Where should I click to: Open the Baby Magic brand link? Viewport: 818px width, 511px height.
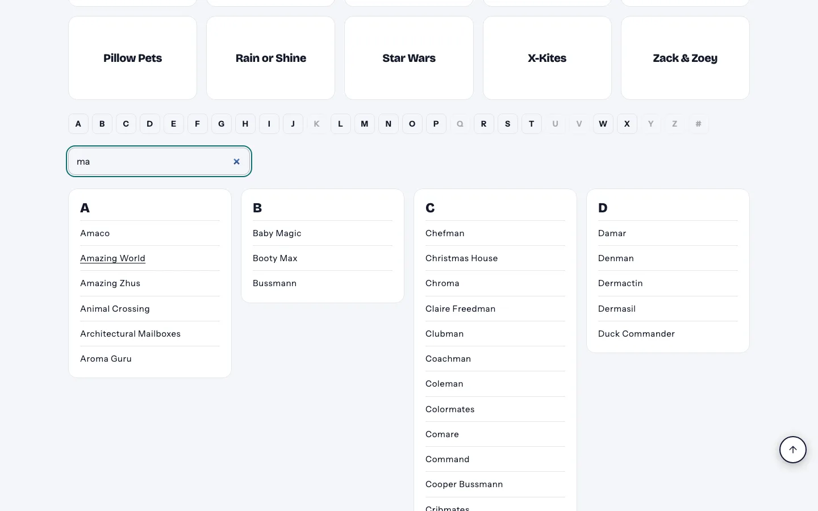[277, 233]
